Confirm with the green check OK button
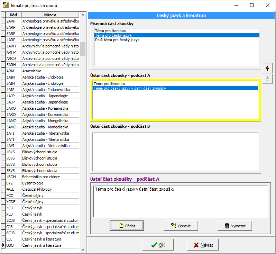The width and height of the screenshot is (276, 254). [158, 245]
